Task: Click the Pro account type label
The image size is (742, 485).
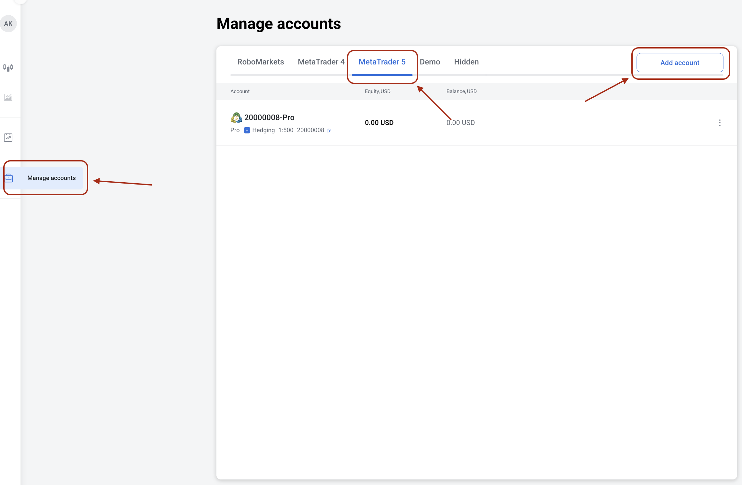Action: [235, 130]
